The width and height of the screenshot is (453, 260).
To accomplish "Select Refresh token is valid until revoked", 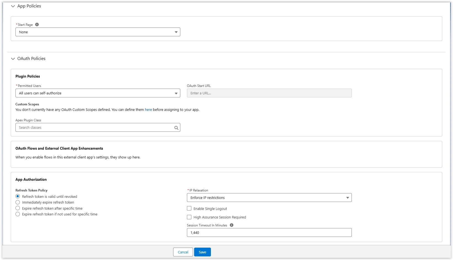I will (17, 196).
